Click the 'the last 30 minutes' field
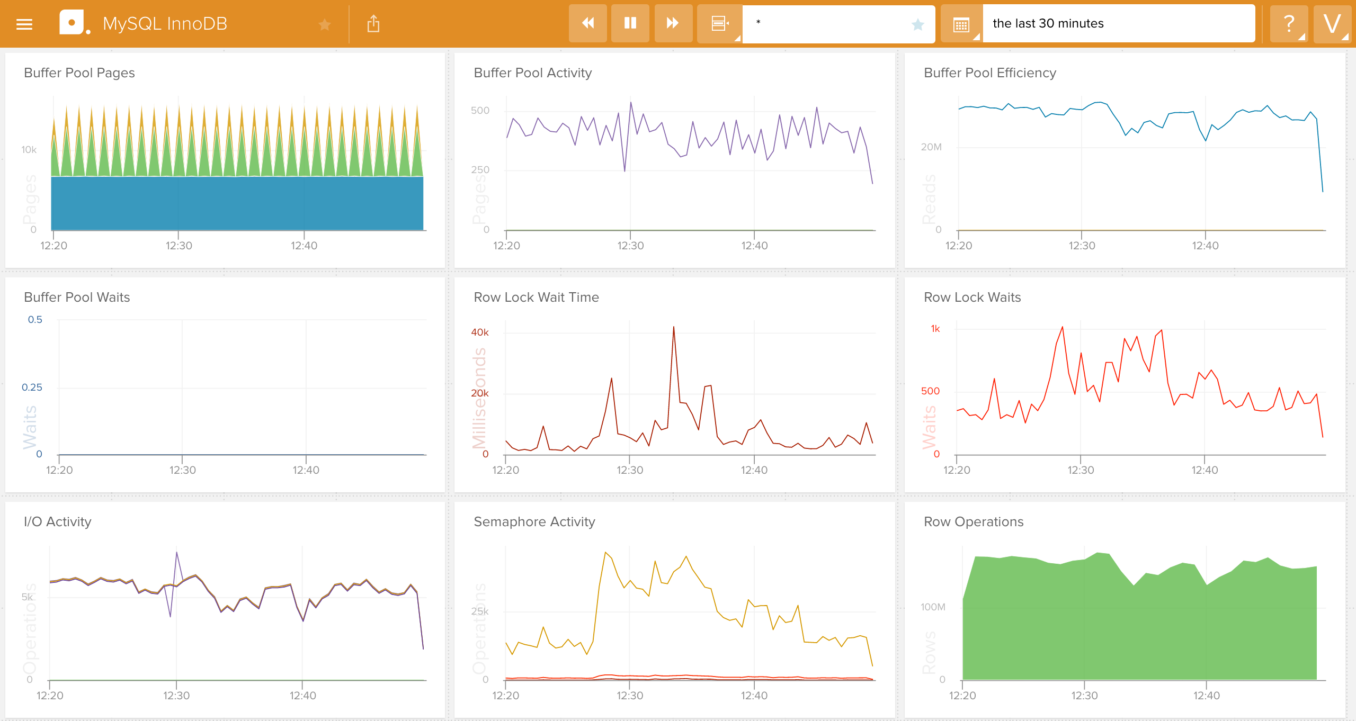The width and height of the screenshot is (1356, 721). coord(1119,23)
